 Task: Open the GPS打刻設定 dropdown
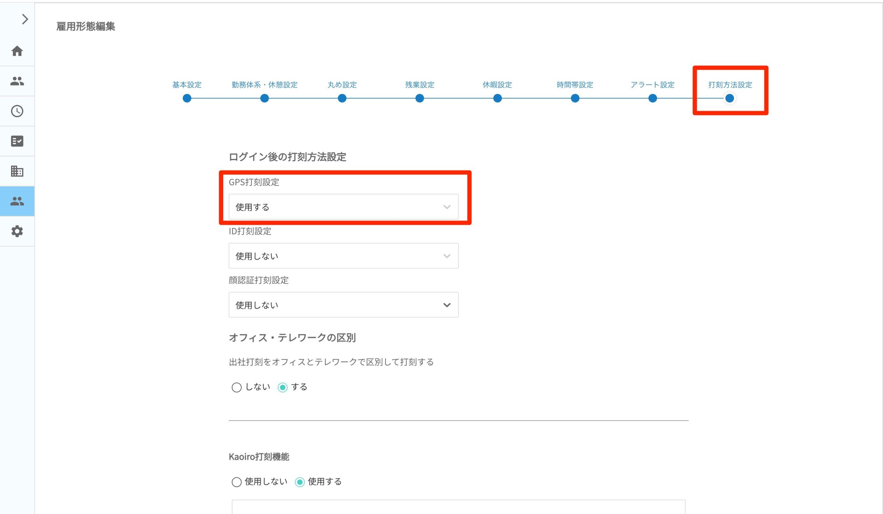coord(344,207)
